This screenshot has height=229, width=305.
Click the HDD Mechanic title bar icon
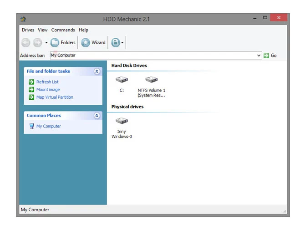(23, 19)
